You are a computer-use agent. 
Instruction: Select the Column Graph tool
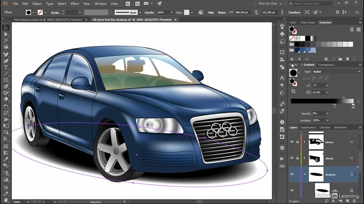(6, 179)
